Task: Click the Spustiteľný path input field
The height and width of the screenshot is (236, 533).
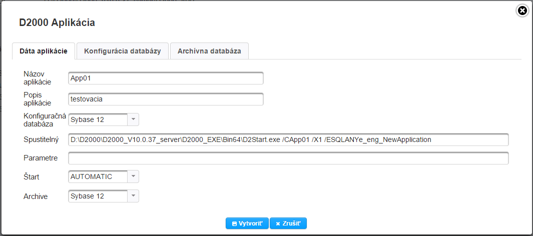Action: [288, 139]
